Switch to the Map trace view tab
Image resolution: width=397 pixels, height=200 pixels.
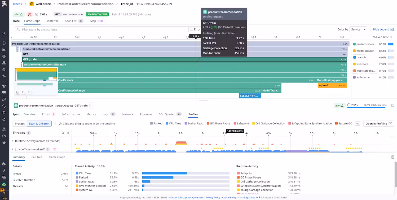point(96,21)
